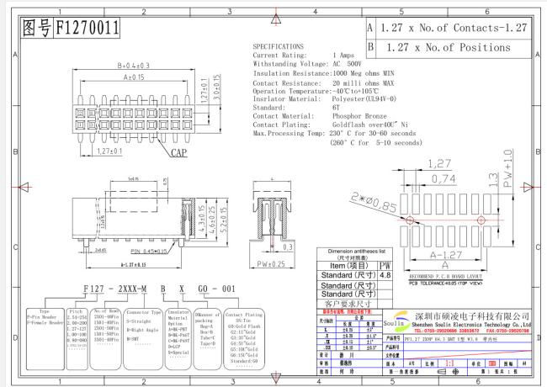Click row A formula 1.27 x No. of Contacts-1.27
The height and width of the screenshot is (387, 547).
[x=454, y=28]
